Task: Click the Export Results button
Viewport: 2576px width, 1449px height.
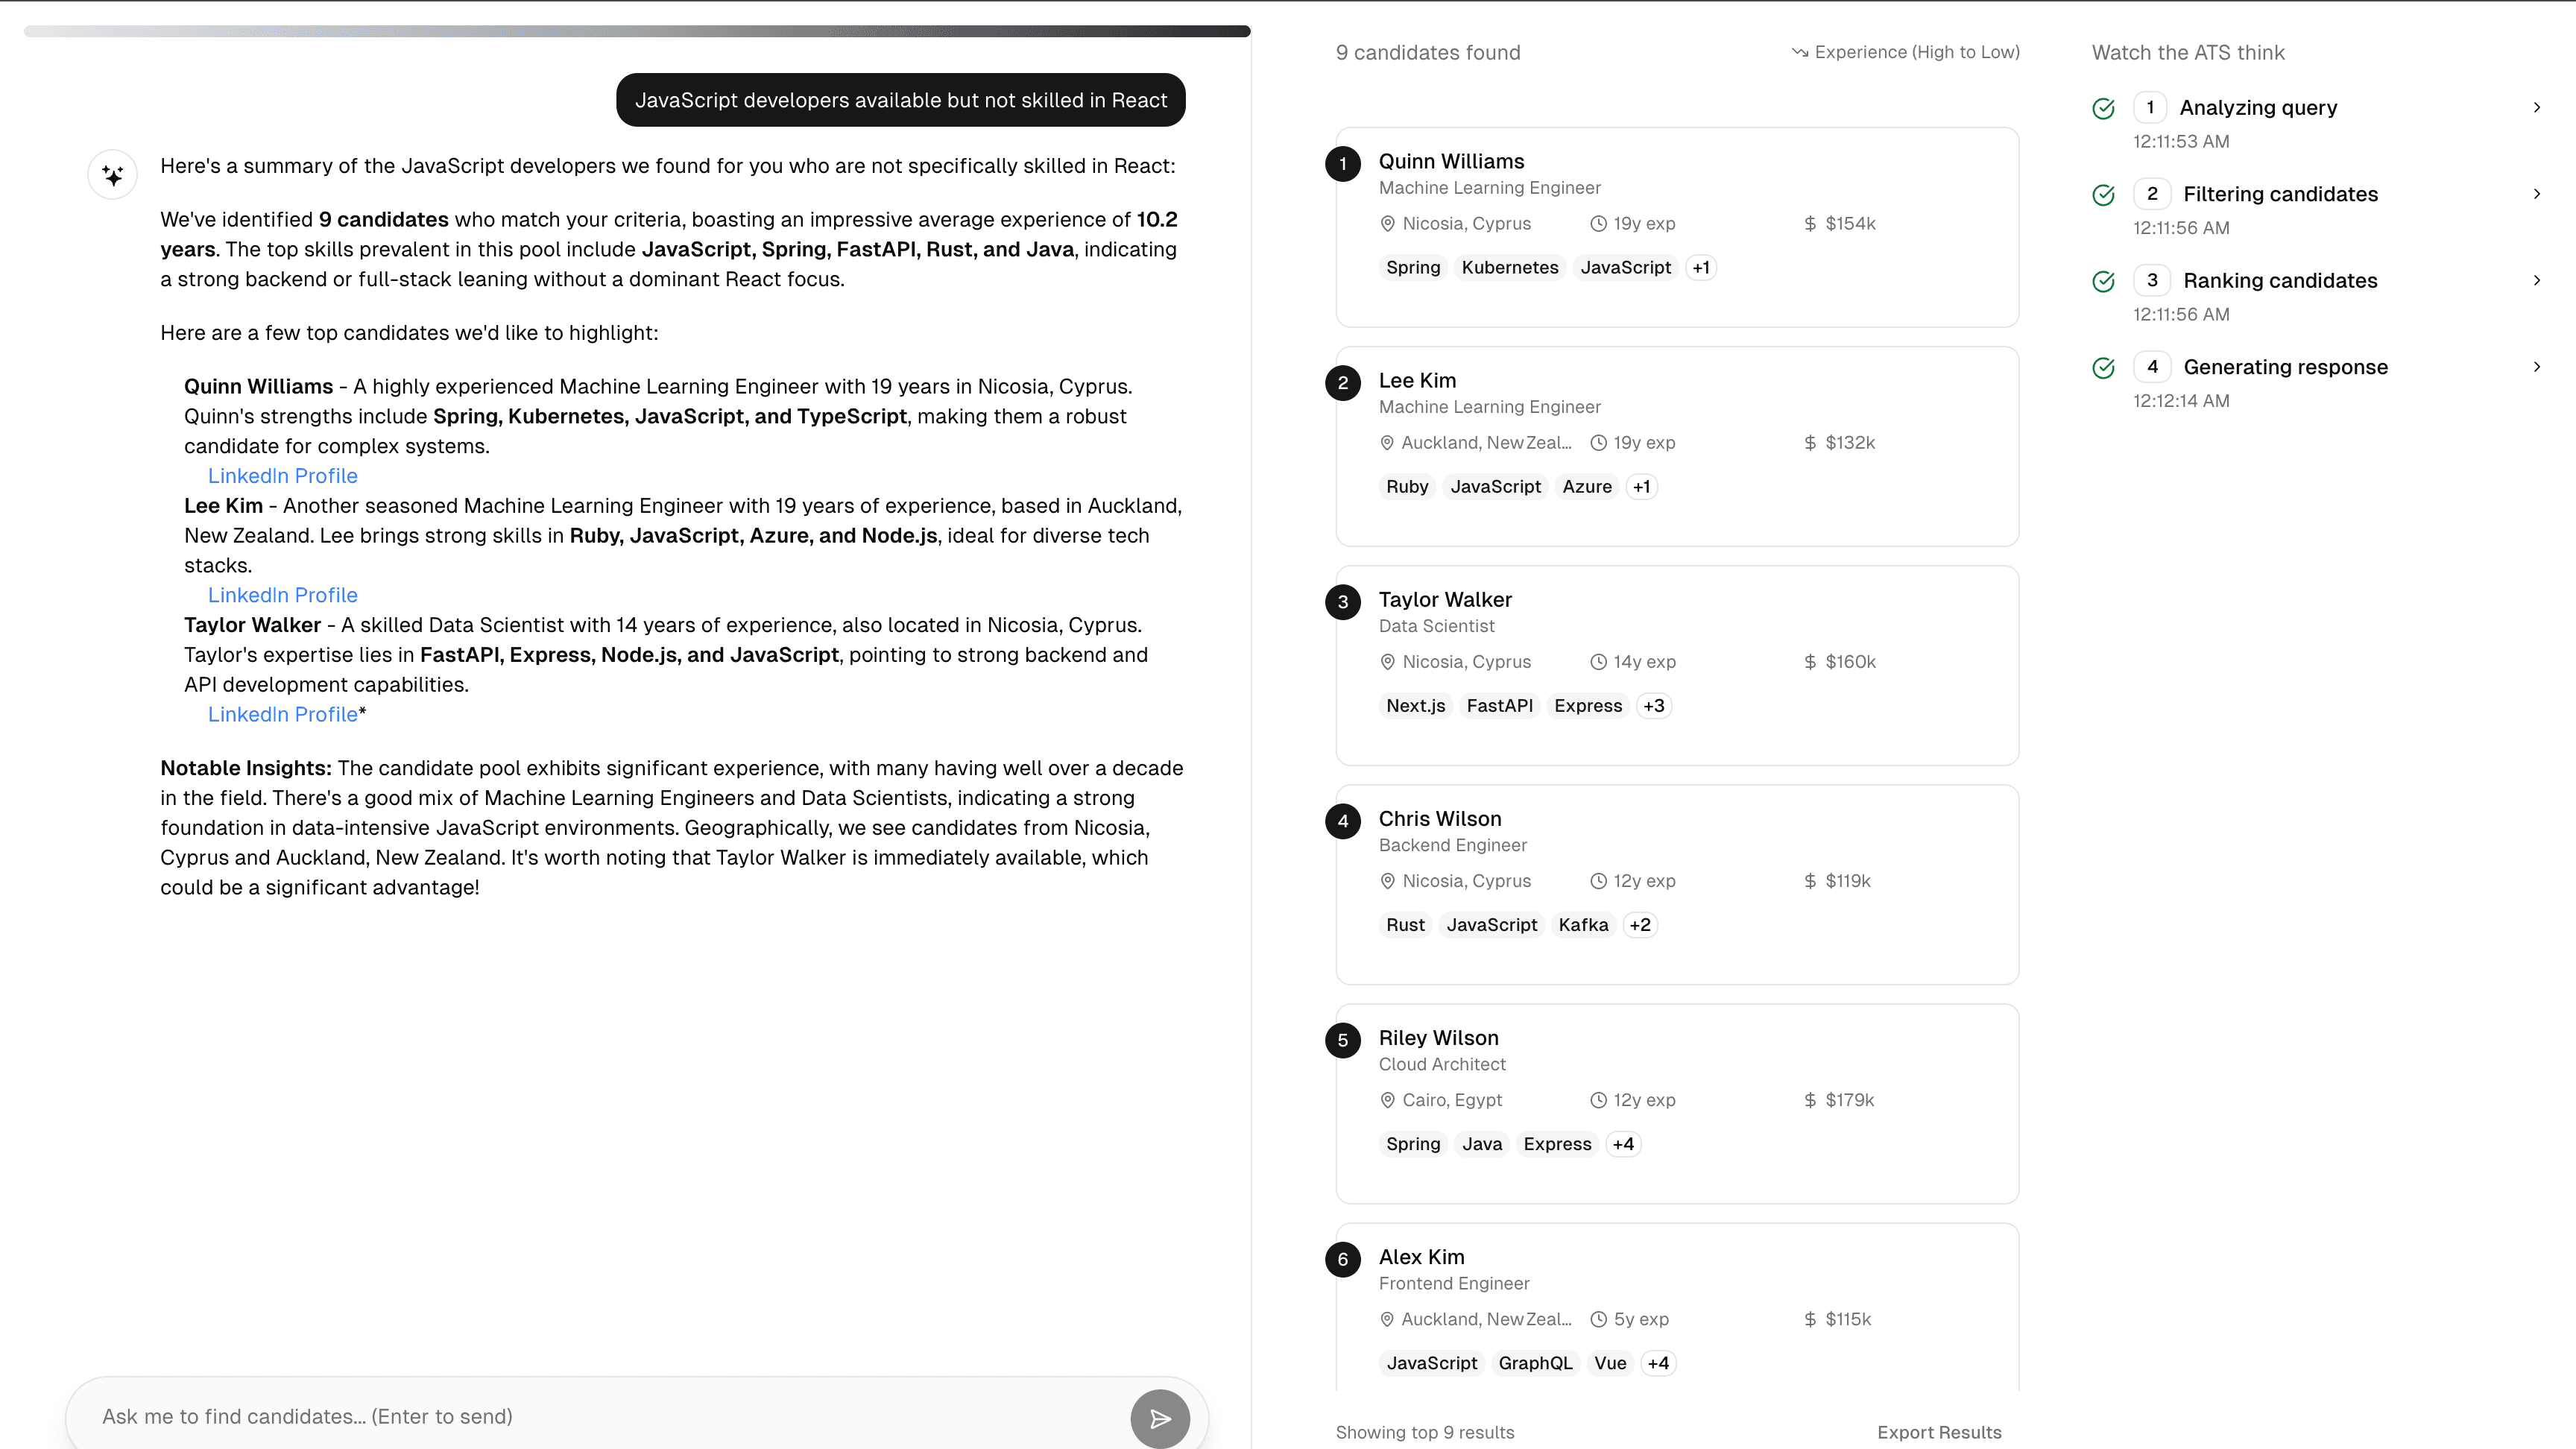Action: [x=1939, y=1432]
